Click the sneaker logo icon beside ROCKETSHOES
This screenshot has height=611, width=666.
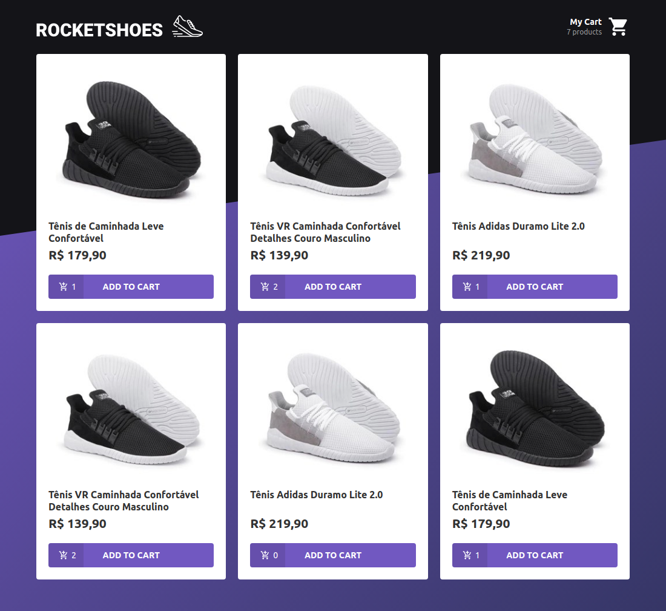(x=187, y=26)
